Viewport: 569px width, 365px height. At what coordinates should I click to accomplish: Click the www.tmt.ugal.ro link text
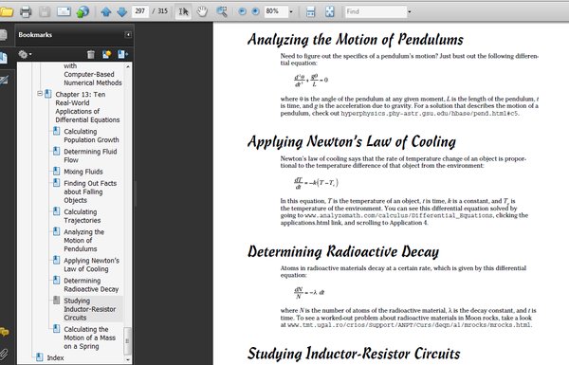pos(410,325)
